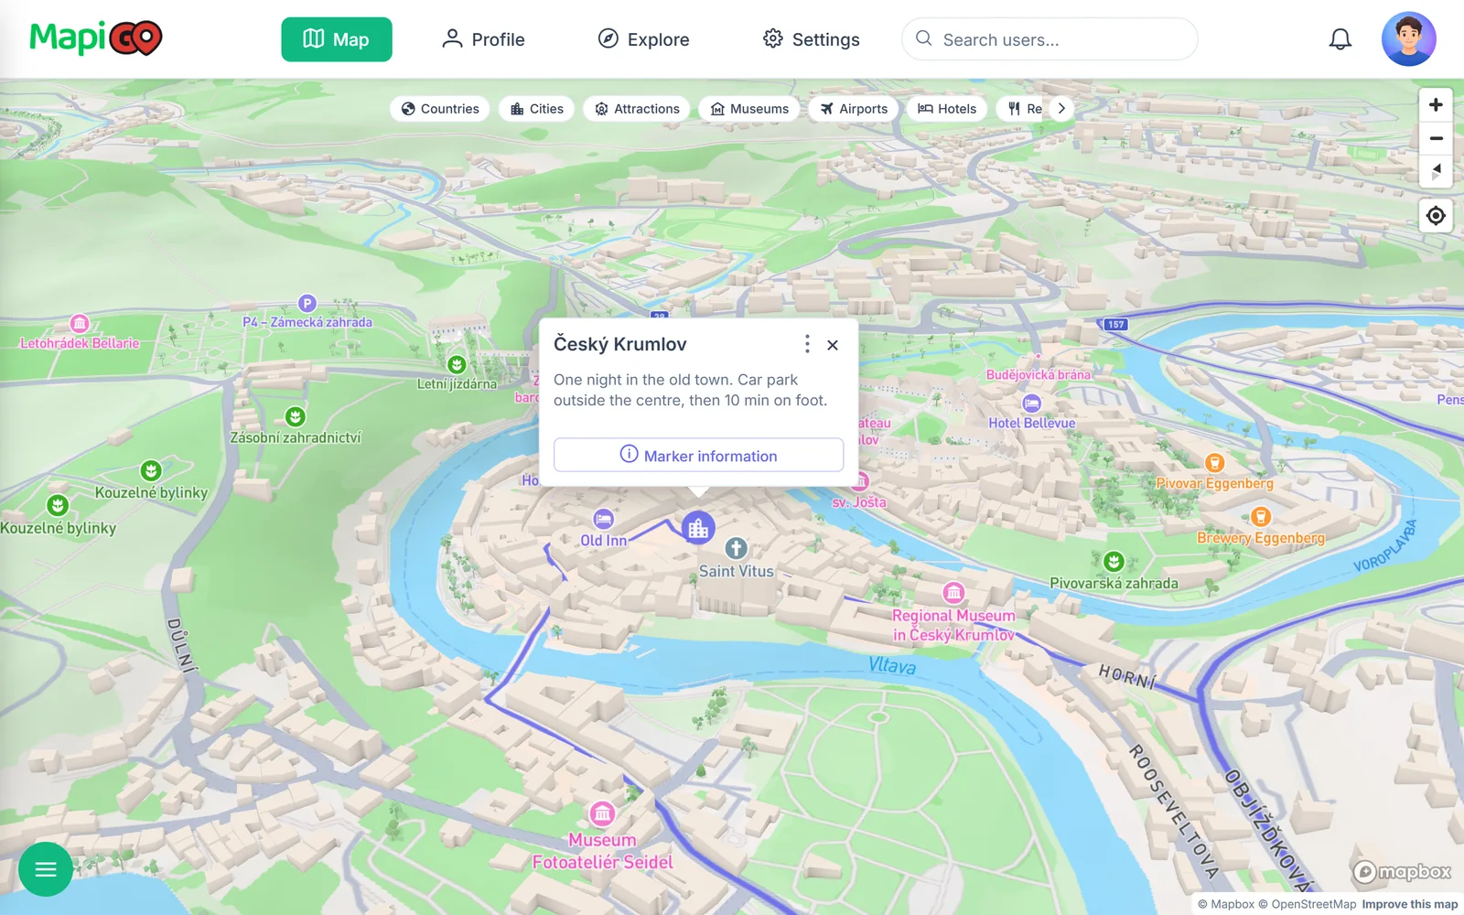This screenshot has width=1464, height=915.
Task: Select the Brewery Eggenberg marker
Action: (x=1261, y=517)
